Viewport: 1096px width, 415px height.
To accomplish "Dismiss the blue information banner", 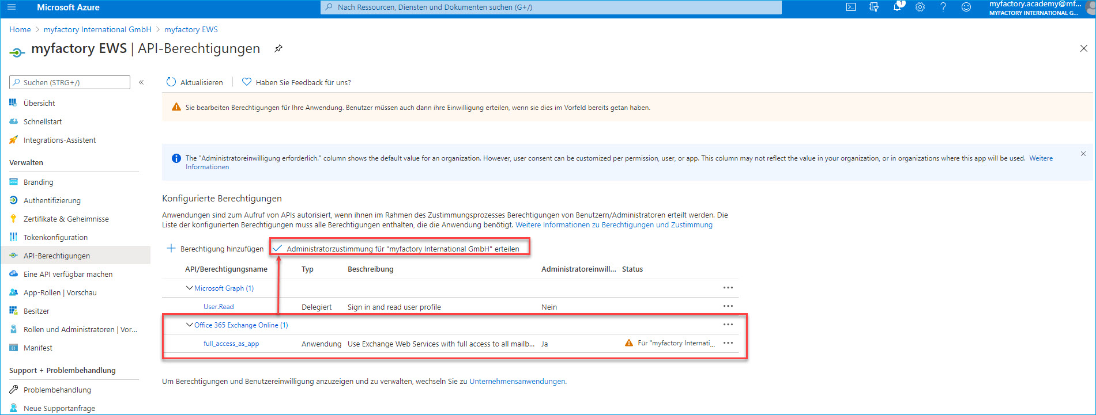I will [x=1083, y=154].
